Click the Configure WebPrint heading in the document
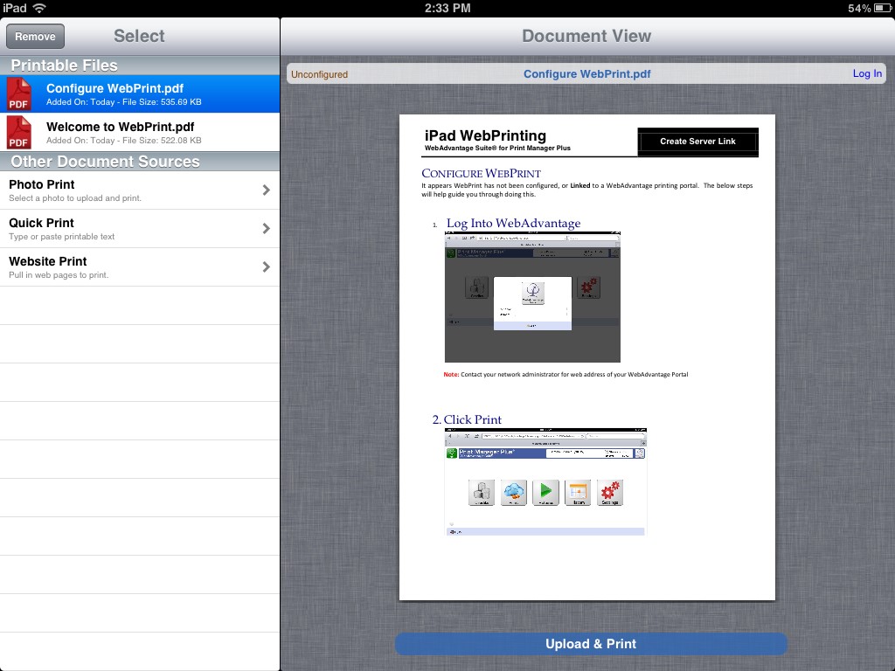 481,174
